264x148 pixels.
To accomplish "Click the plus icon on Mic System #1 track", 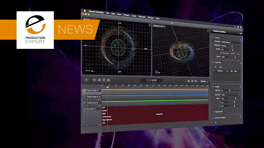I will point(87,125).
